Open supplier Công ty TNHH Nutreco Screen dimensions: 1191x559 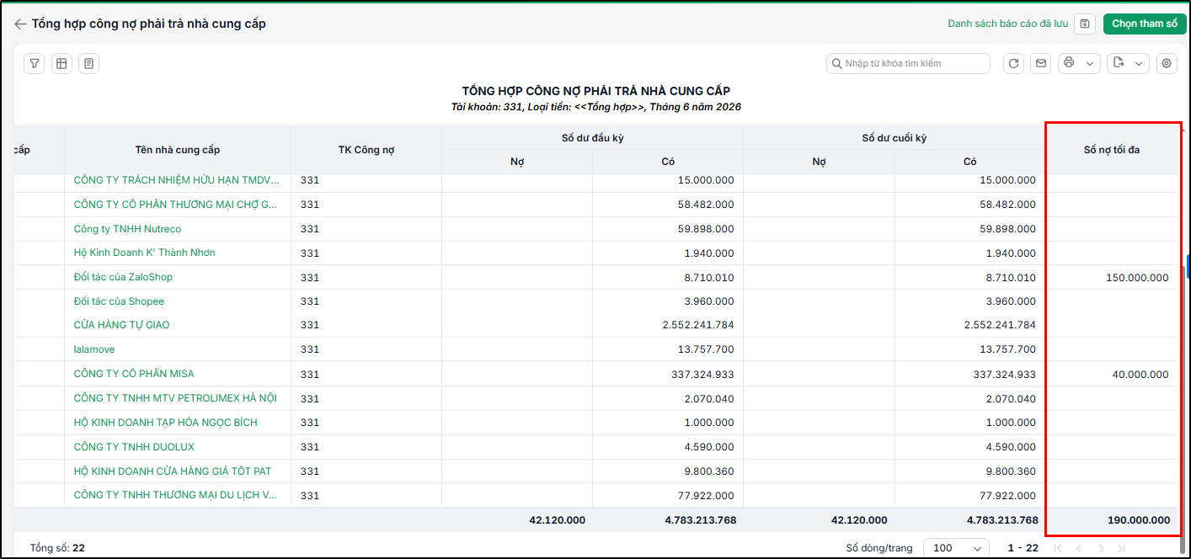[127, 229]
